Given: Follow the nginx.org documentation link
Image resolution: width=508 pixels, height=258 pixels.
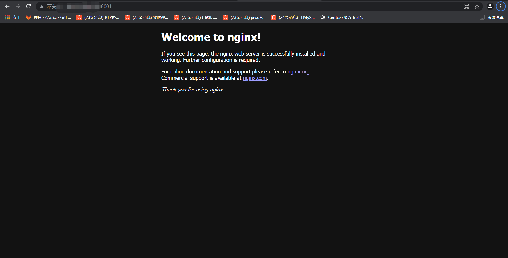Looking at the screenshot, I should pyautogui.click(x=298, y=72).
